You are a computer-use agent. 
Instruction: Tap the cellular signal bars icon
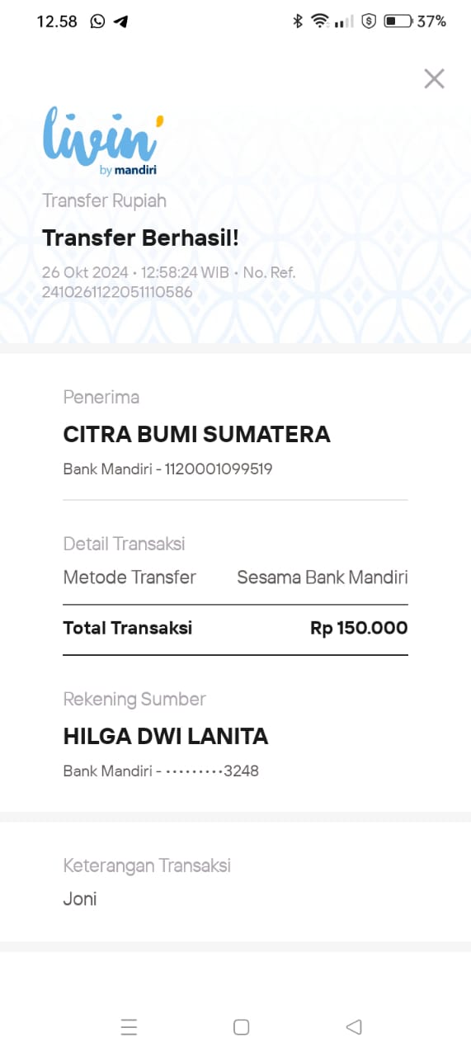[x=344, y=21]
